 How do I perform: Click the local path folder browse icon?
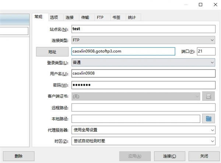pos(208,118)
